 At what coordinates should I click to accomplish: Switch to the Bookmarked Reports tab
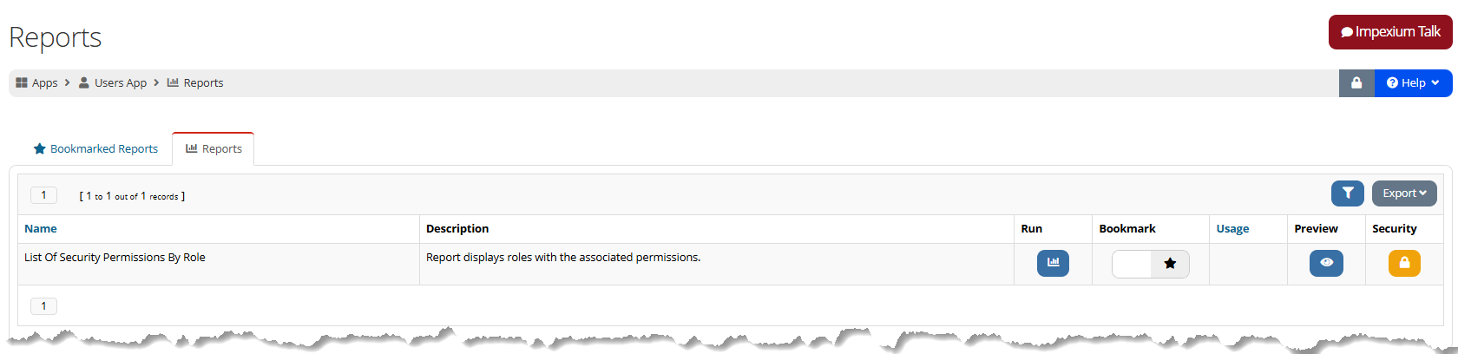pos(95,148)
